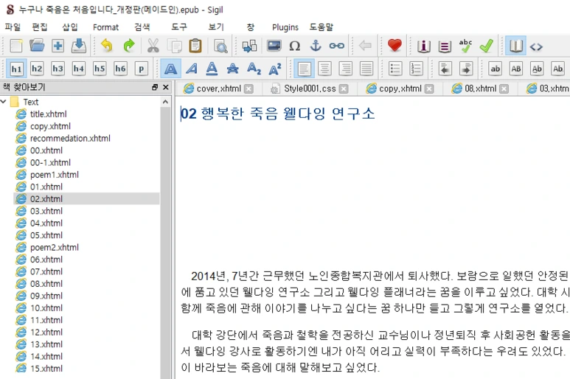The image size is (570, 379).
Task: Toggle bold text formatting
Action: [170, 69]
